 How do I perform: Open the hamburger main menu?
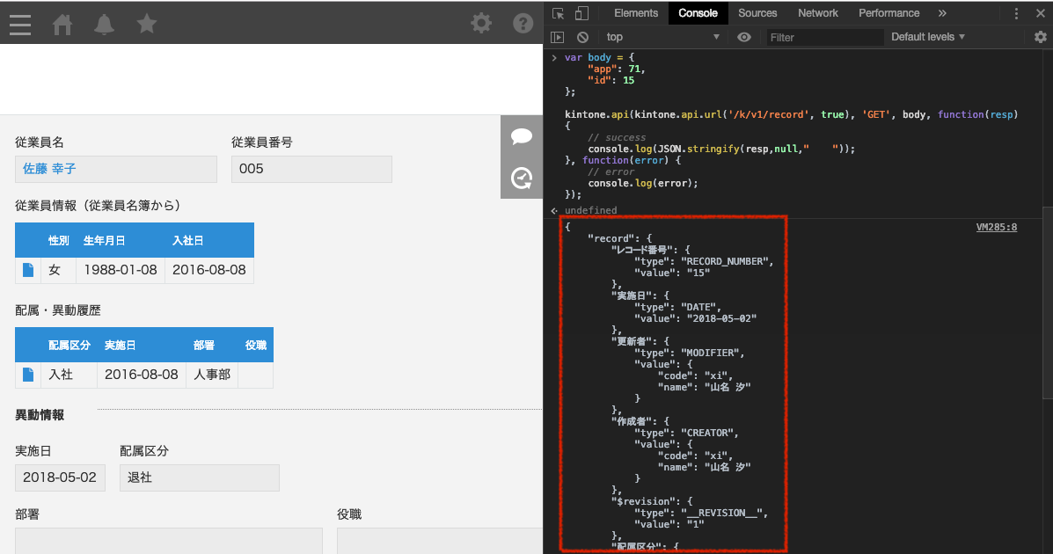(x=20, y=24)
